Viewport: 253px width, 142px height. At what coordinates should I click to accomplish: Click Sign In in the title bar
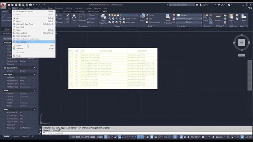[204, 5]
